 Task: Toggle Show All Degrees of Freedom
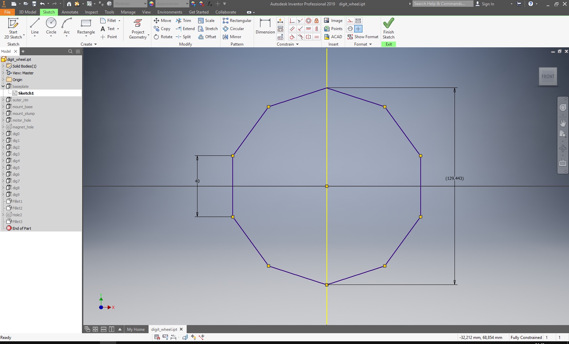pyautogui.click(x=193, y=337)
